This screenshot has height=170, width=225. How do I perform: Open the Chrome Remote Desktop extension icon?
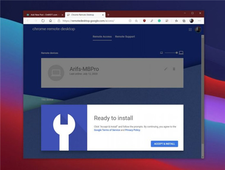coord(166,21)
